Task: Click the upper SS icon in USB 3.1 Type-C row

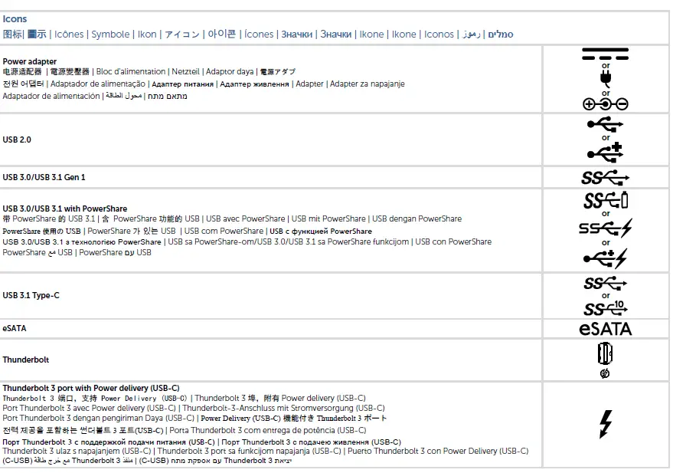Action: pyautogui.click(x=605, y=284)
